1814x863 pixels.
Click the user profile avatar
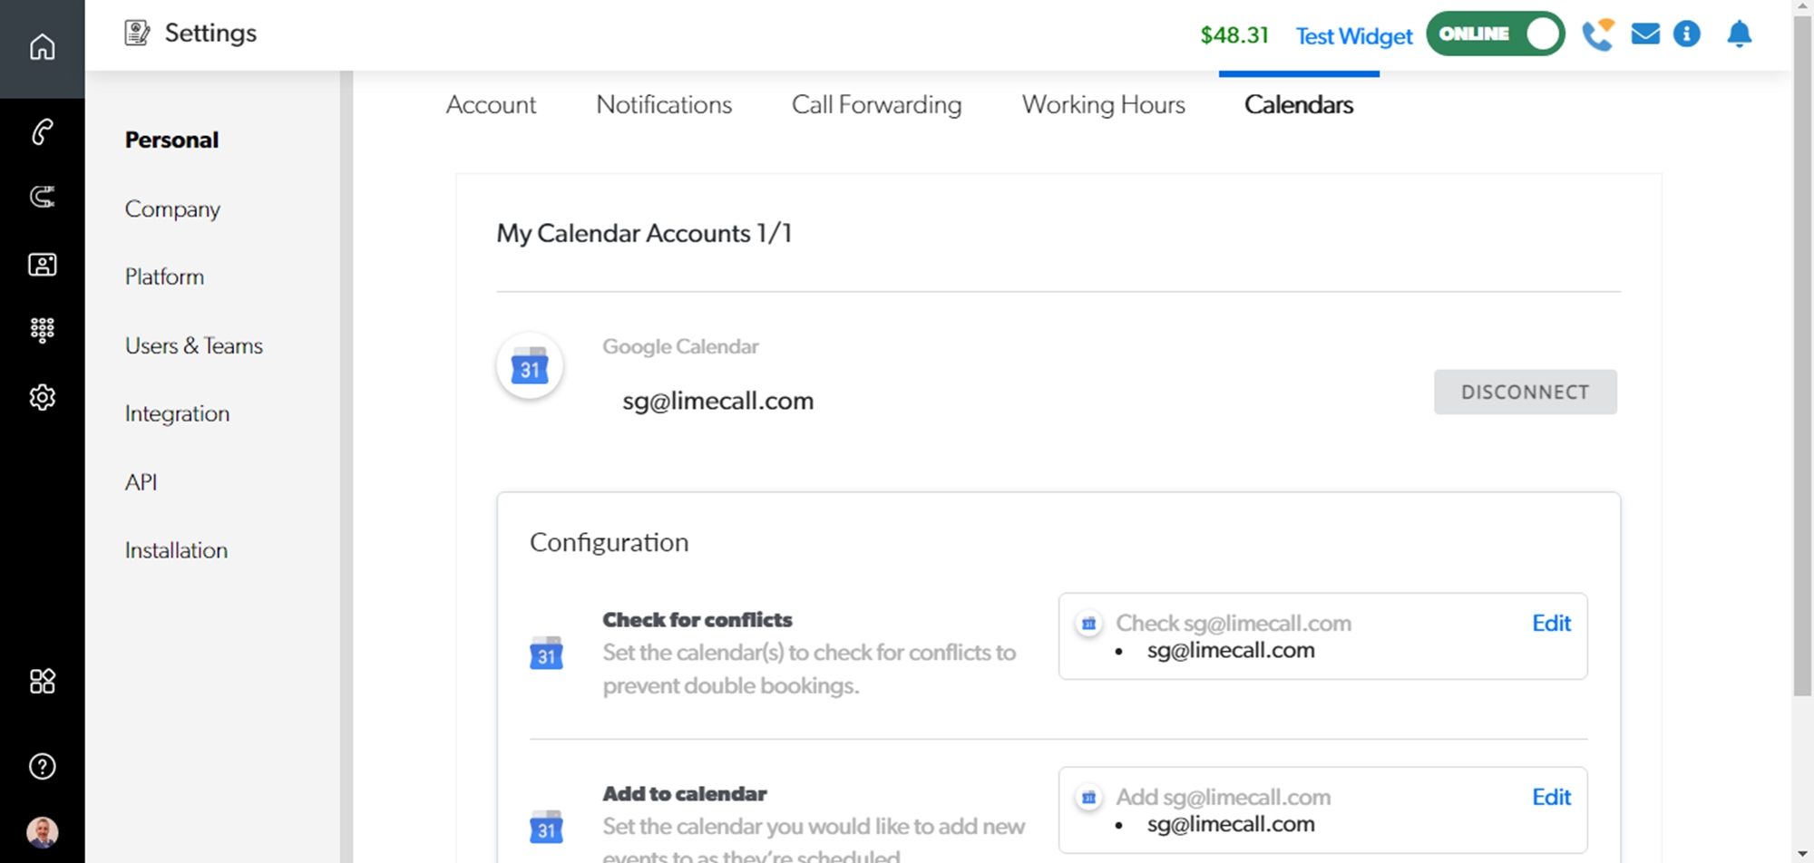point(42,832)
